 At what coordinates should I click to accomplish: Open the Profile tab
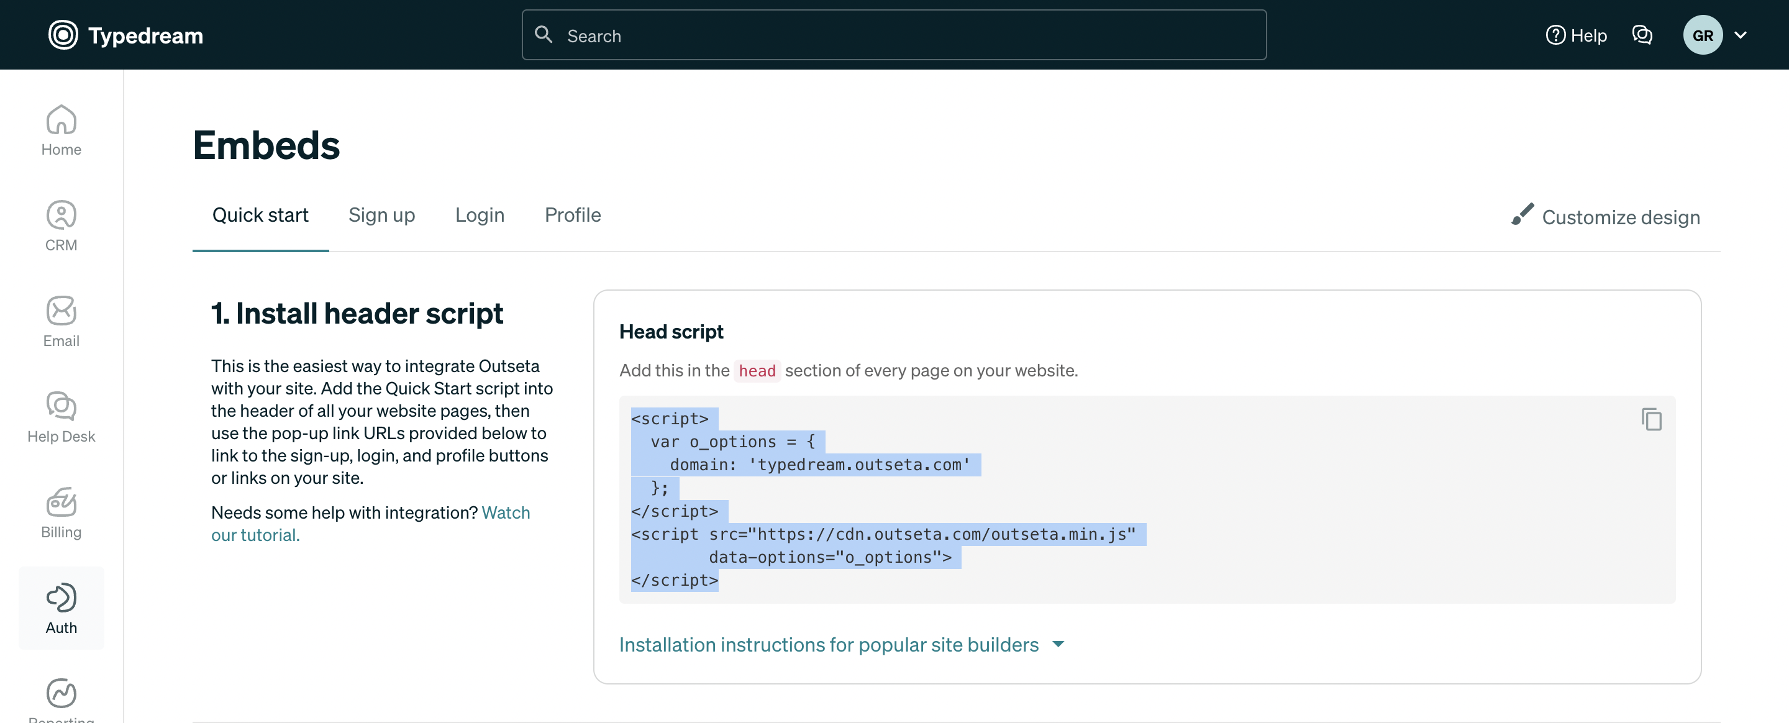[572, 216]
